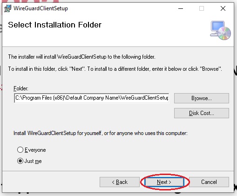Close the WireGuardClientSetup installer window
This screenshot has width=237, height=196.
pos(223,8)
